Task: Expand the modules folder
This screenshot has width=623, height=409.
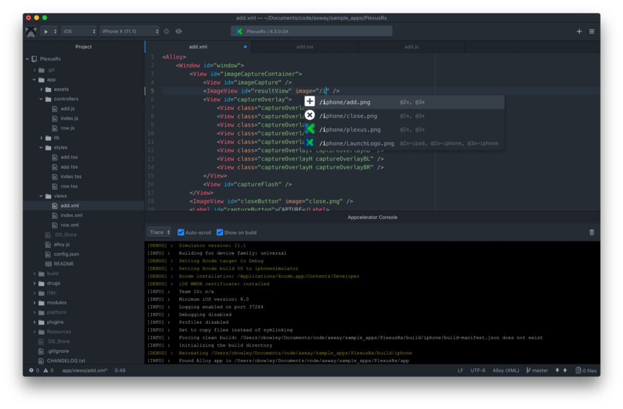Action: [x=34, y=303]
